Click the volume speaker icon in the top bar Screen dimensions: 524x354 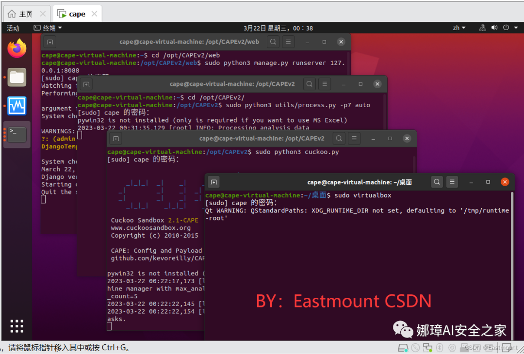494,28
